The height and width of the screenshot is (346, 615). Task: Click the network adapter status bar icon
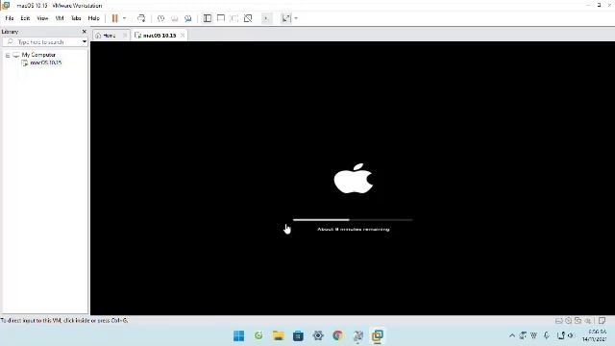[578, 320]
